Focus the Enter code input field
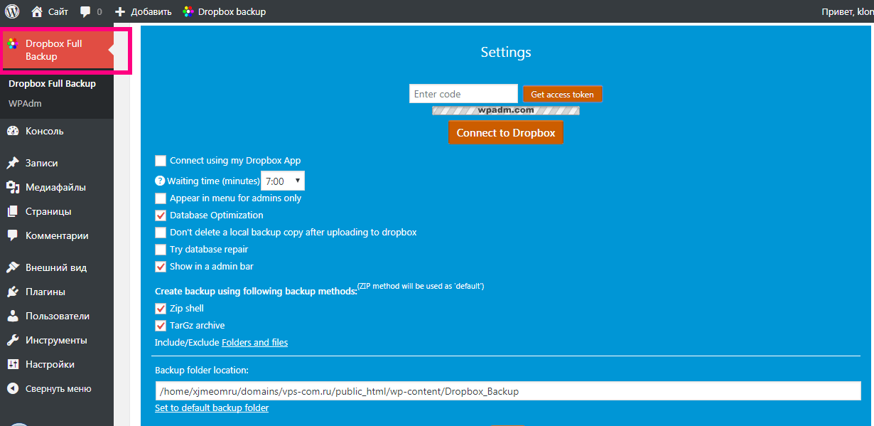Image resolution: width=874 pixels, height=426 pixels. pyautogui.click(x=463, y=94)
